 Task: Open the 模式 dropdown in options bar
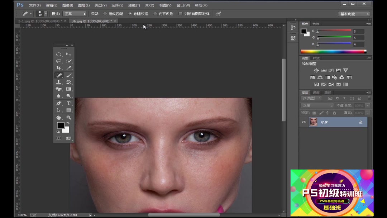(75, 14)
